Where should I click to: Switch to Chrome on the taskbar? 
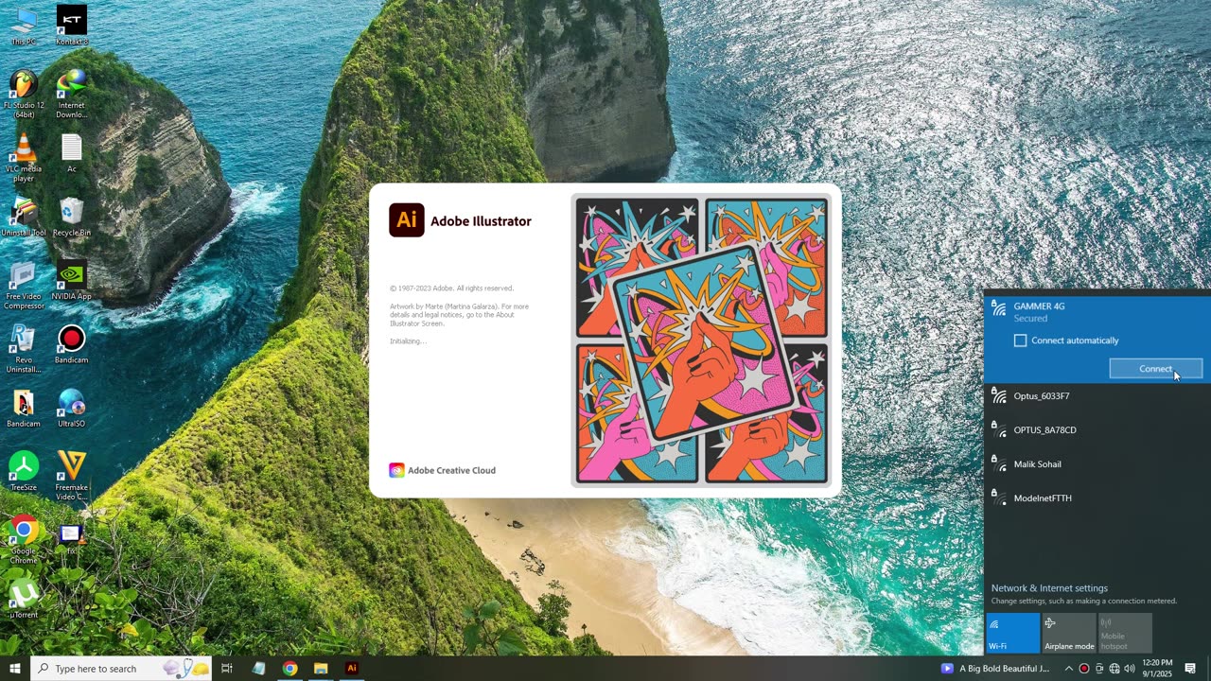pyautogui.click(x=290, y=669)
